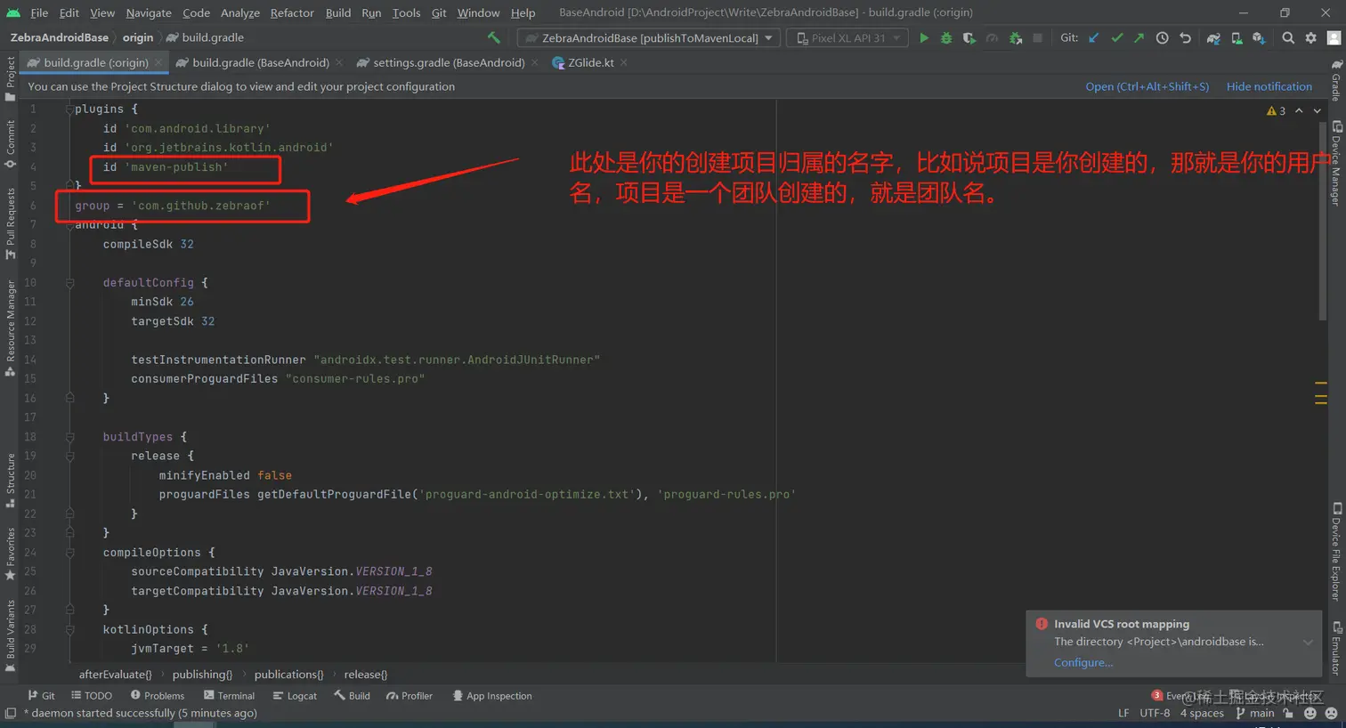Expand the Invalid VCS root mapping notification
This screenshot has height=728, width=1346.
click(x=1308, y=643)
